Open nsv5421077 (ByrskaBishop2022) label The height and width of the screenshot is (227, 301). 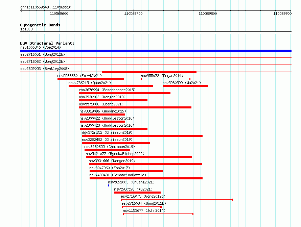coord(115,154)
